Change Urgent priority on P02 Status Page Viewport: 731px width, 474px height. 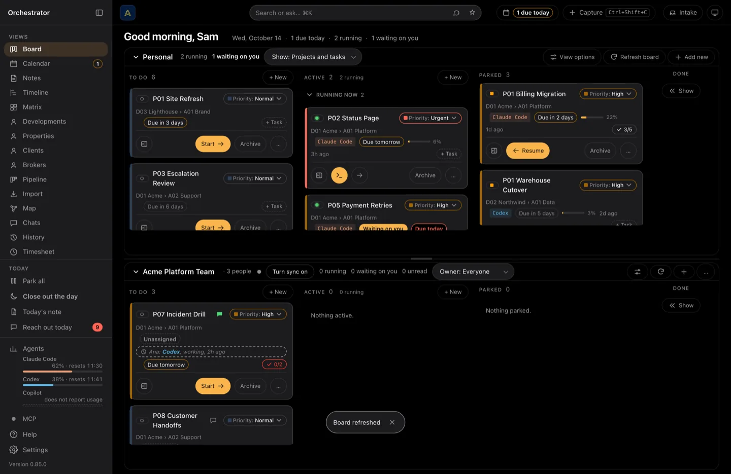point(430,118)
